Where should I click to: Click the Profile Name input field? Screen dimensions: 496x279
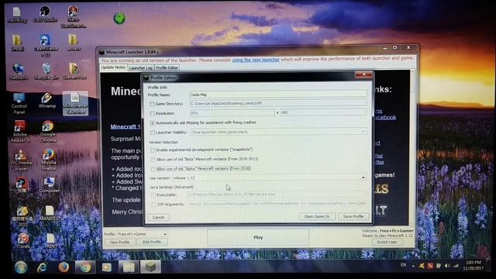(277, 95)
